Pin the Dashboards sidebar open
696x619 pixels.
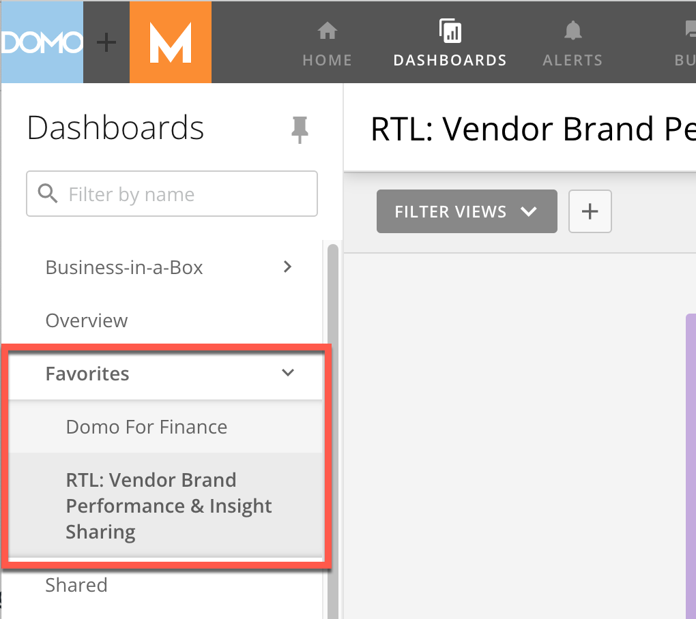[300, 130]
